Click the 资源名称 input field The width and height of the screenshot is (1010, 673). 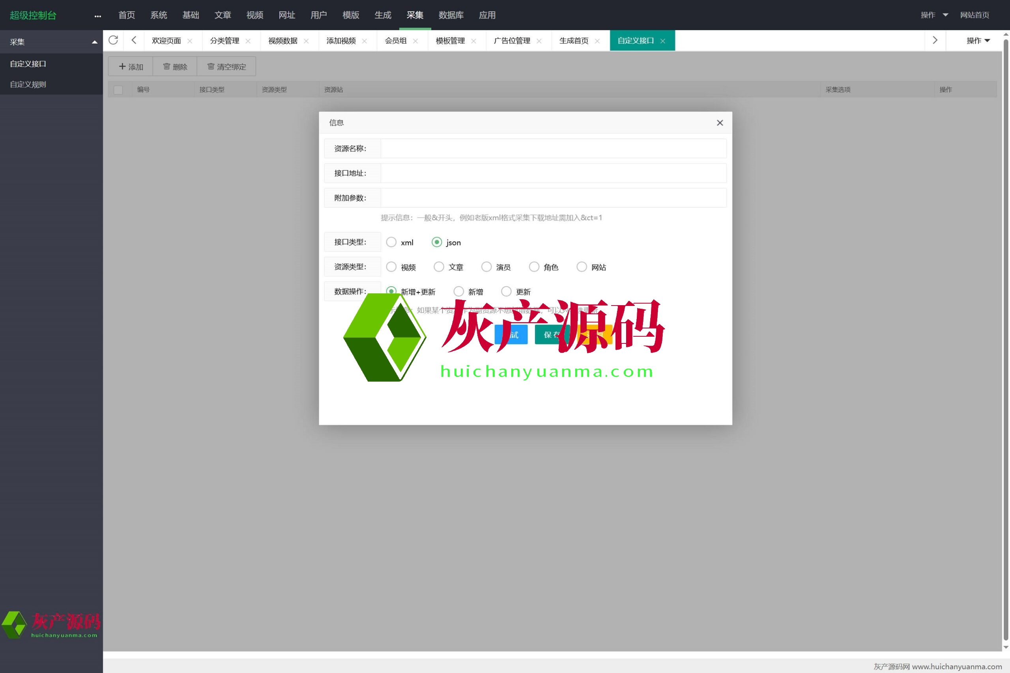click(553, 149)
